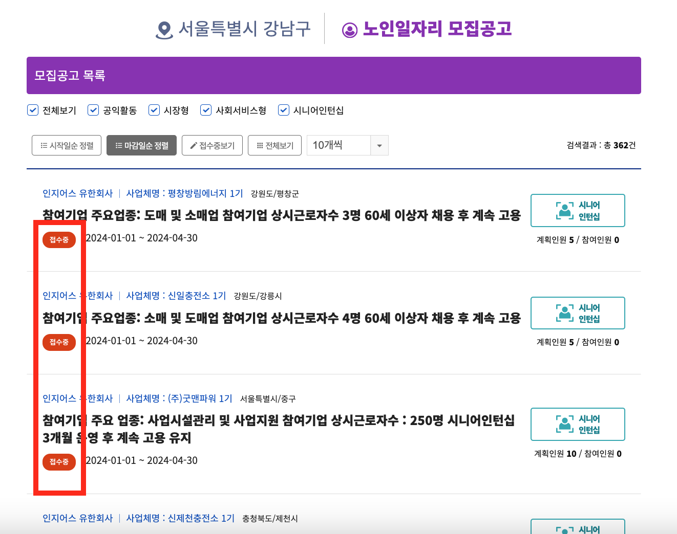Screen dimensions: 677x534
Task: Toggle the 시장형 checkbox
Action: [x=154, y=110]
